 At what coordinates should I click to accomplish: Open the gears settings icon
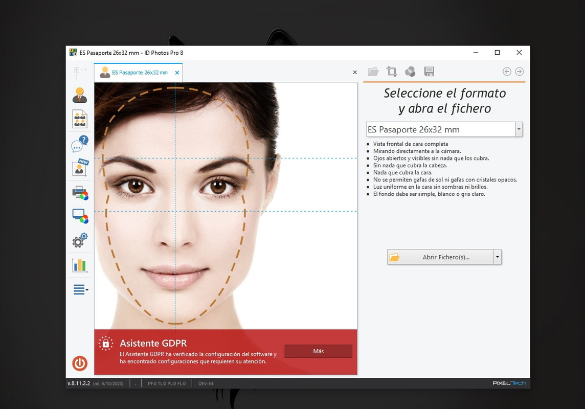click(x=79, y=240)
